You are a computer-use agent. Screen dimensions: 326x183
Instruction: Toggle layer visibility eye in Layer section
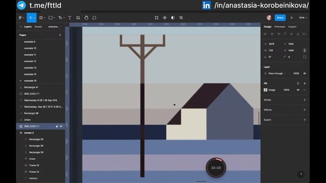[x=305, y=73]
